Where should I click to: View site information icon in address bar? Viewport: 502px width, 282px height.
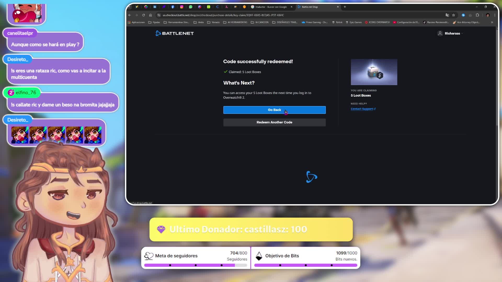click(x=159, y=15)
